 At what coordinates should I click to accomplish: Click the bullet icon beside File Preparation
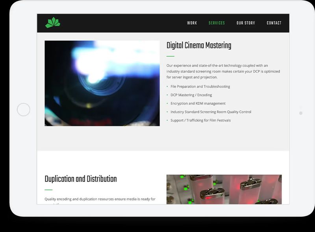pos(168,86)
